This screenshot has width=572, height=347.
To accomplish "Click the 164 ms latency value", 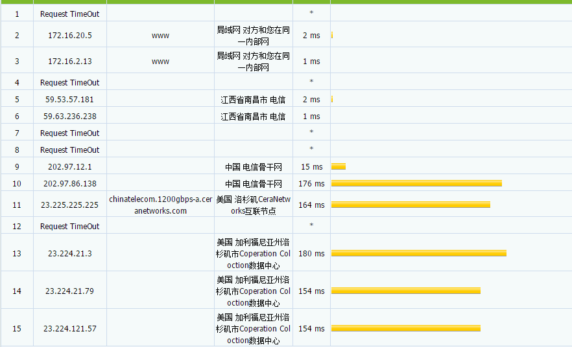I will tap(311, 205).
